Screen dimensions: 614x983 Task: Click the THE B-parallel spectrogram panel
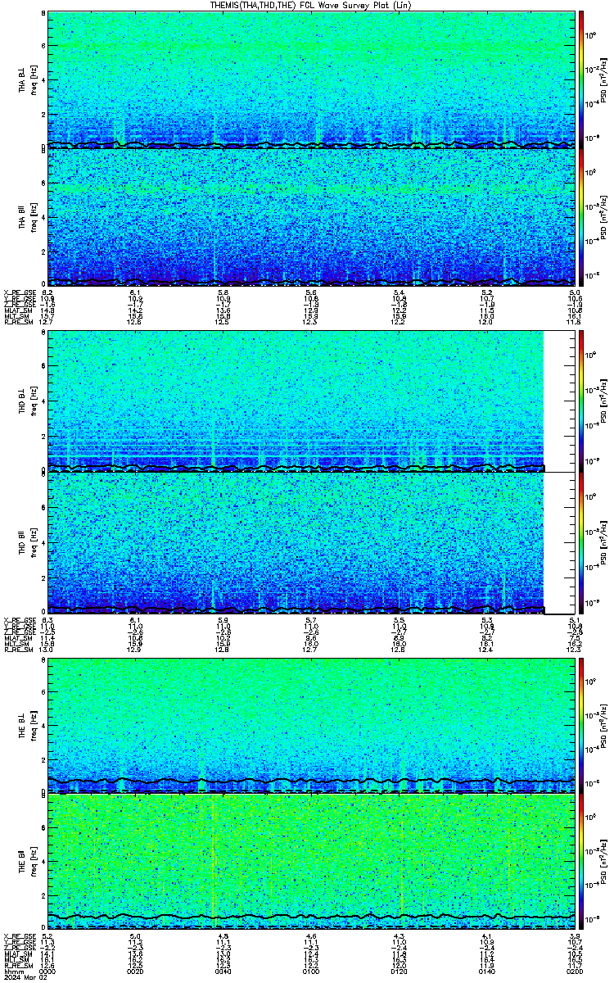tap(310, 861)
